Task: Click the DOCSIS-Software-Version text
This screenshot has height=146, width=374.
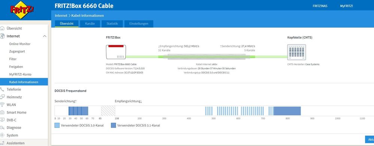Action: 125,69
